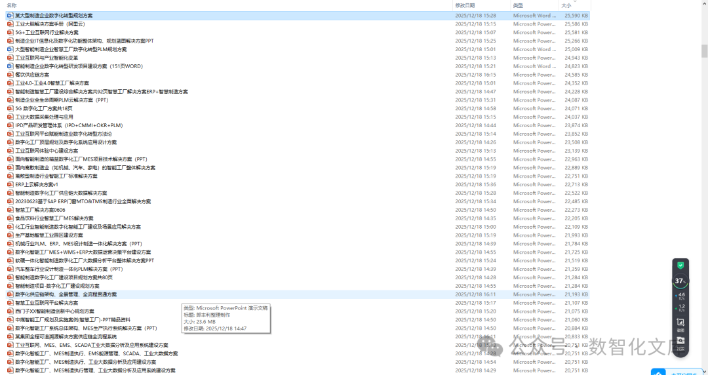The image size is (708, 375).
Task: Select file 化工行业智能制造数字化智能工厂建设及场景应用解决方案
Action: (x=77, y=227)
